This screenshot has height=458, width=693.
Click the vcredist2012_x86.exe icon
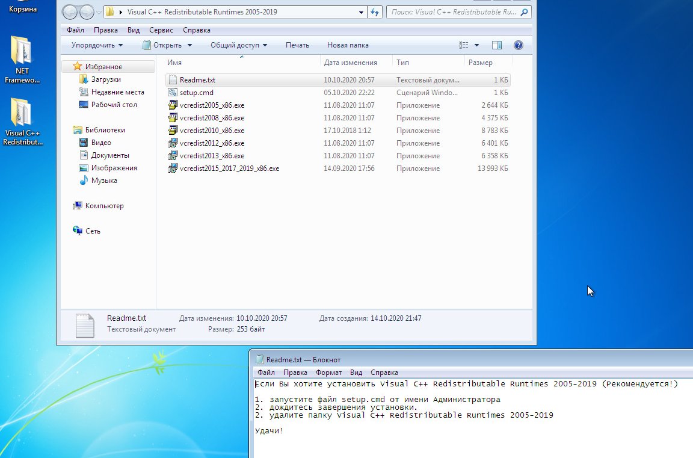click(x=173, y=143)
